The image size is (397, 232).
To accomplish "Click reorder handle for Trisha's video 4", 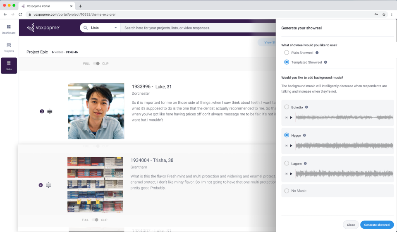I will coord(48,185).
